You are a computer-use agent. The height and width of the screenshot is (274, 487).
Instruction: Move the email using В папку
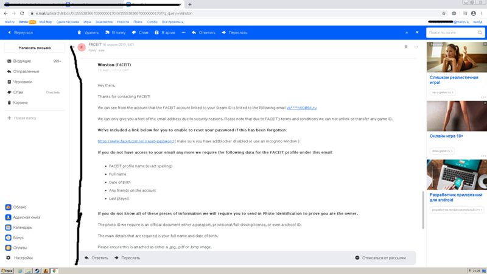coord(115,33)
